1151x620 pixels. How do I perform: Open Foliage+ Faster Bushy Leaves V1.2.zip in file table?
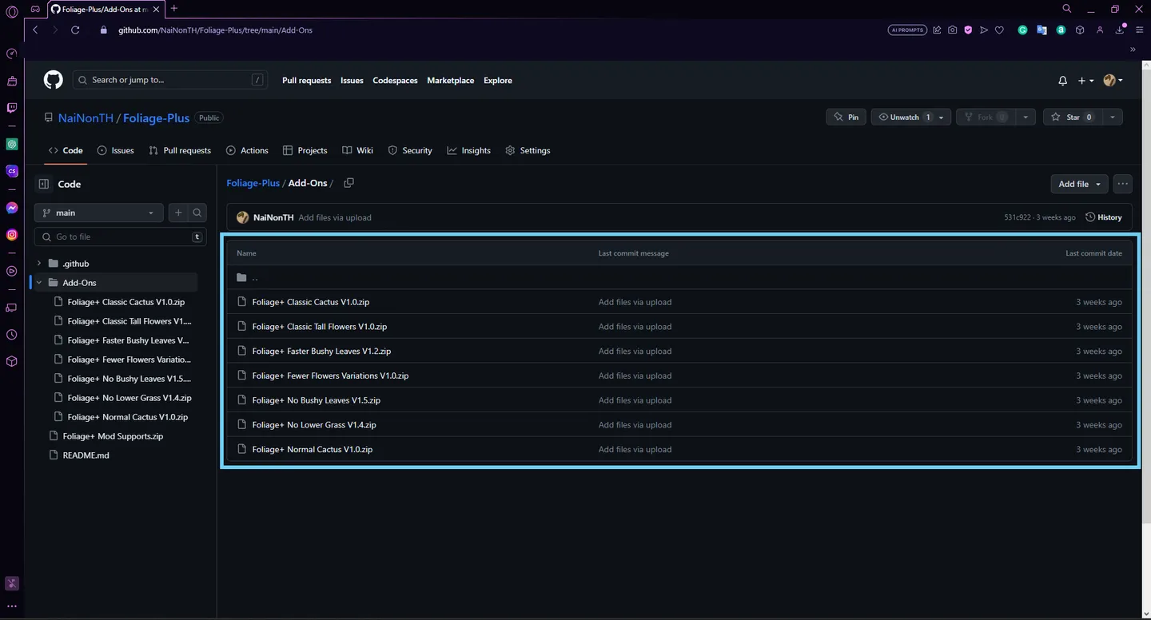pyautogui.click(x=321, y=352)
